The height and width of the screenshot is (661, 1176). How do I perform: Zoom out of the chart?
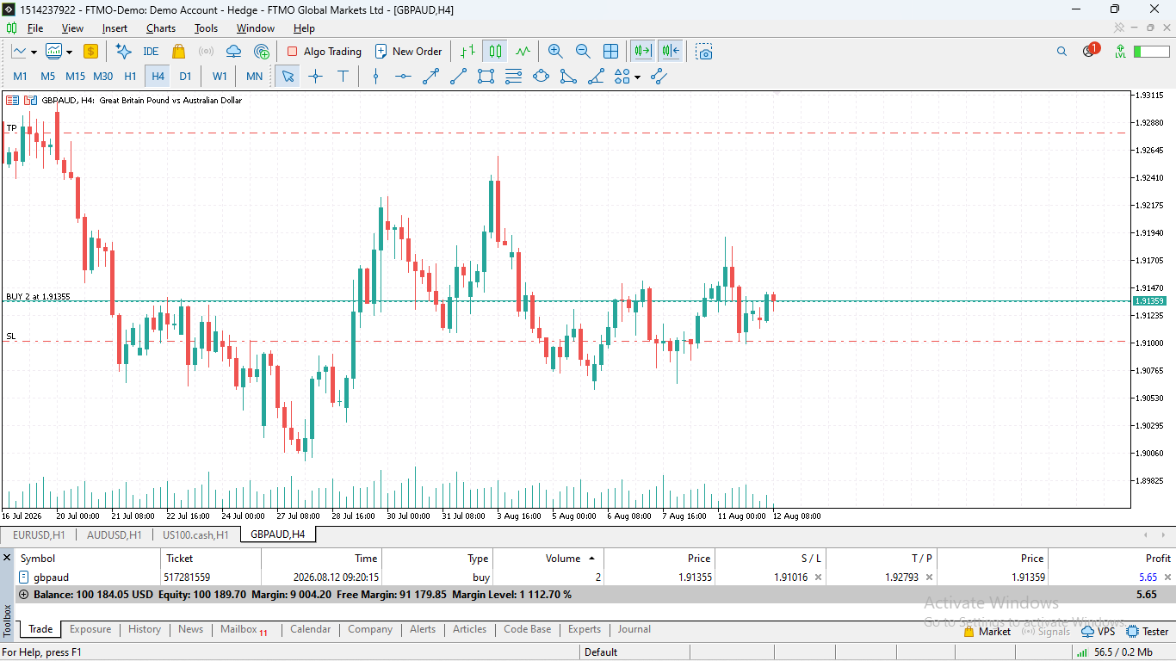583,52
